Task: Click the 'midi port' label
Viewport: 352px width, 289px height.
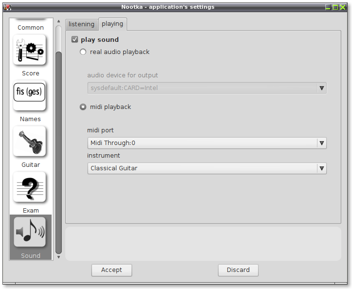Action: click(100, 130)
